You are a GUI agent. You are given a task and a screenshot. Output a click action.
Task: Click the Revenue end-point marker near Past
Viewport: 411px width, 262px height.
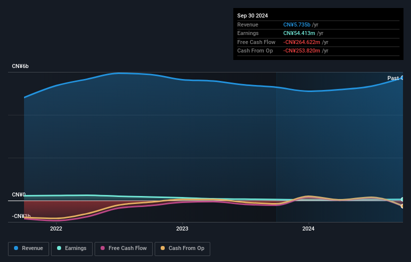click(x=402, y=78)
